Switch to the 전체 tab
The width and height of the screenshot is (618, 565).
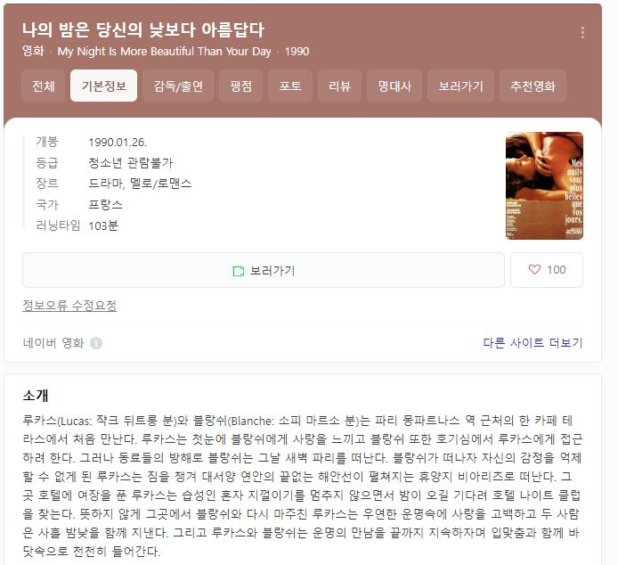coord(44,86)
